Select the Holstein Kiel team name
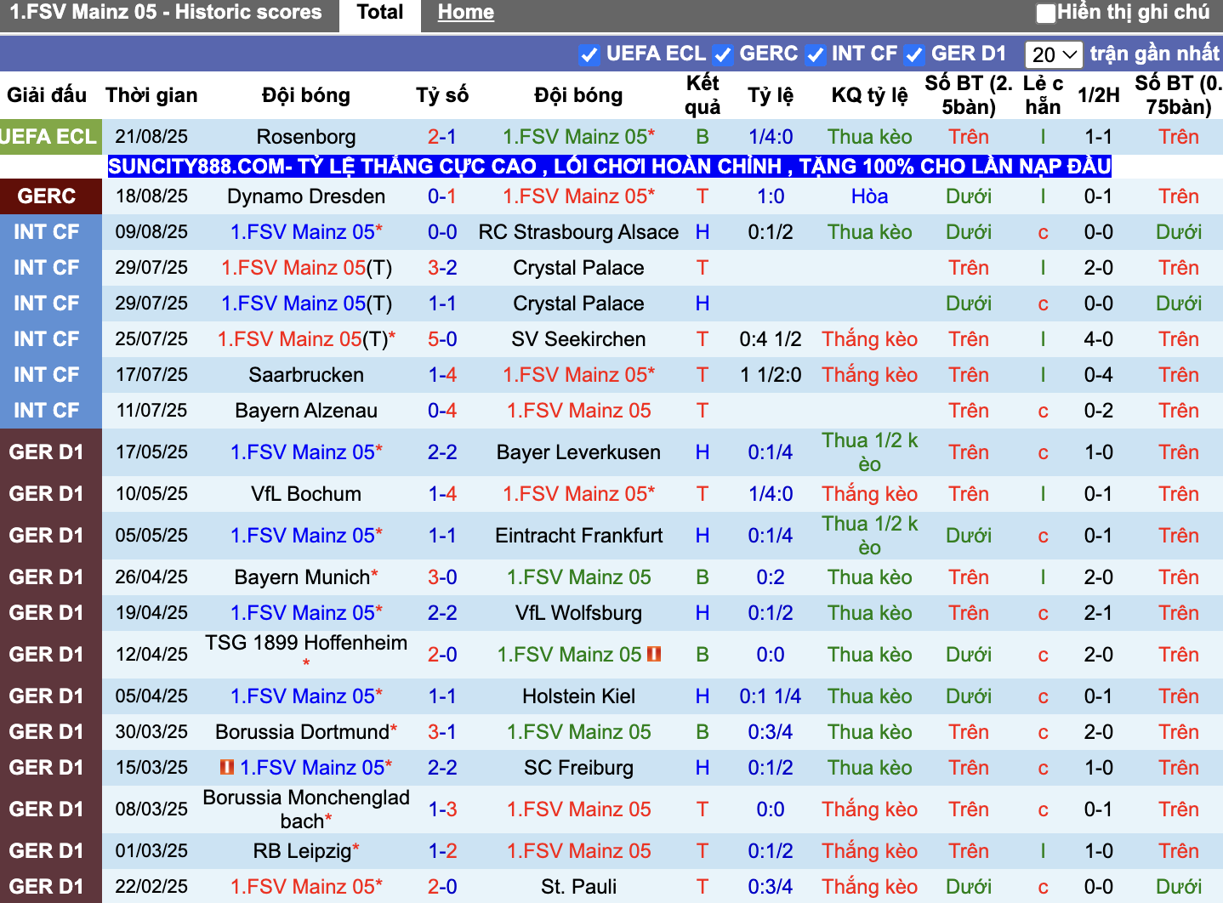Screen dimensions: 1223x903 (578, 696)
